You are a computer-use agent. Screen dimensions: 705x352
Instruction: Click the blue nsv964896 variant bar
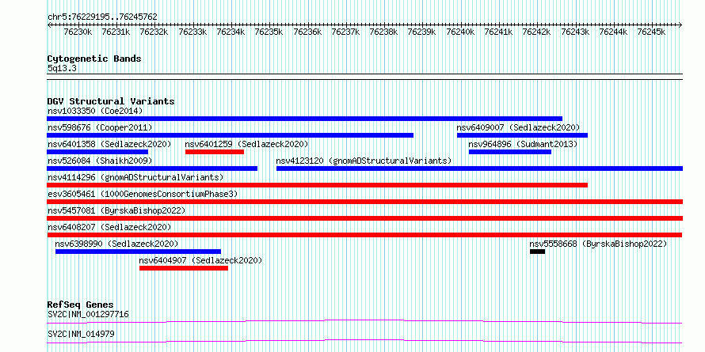510,152
